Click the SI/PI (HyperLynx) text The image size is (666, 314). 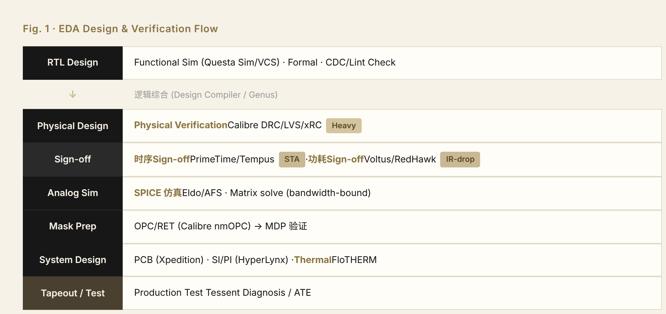(x=250, y=260)
